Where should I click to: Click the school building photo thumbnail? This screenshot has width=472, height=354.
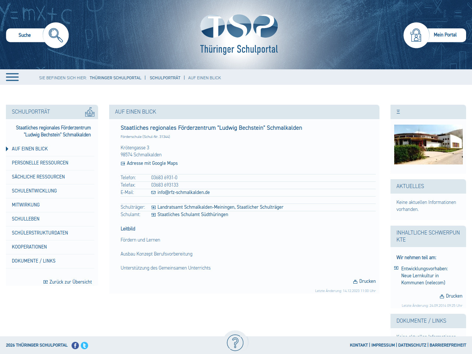(x=428, y=144)
